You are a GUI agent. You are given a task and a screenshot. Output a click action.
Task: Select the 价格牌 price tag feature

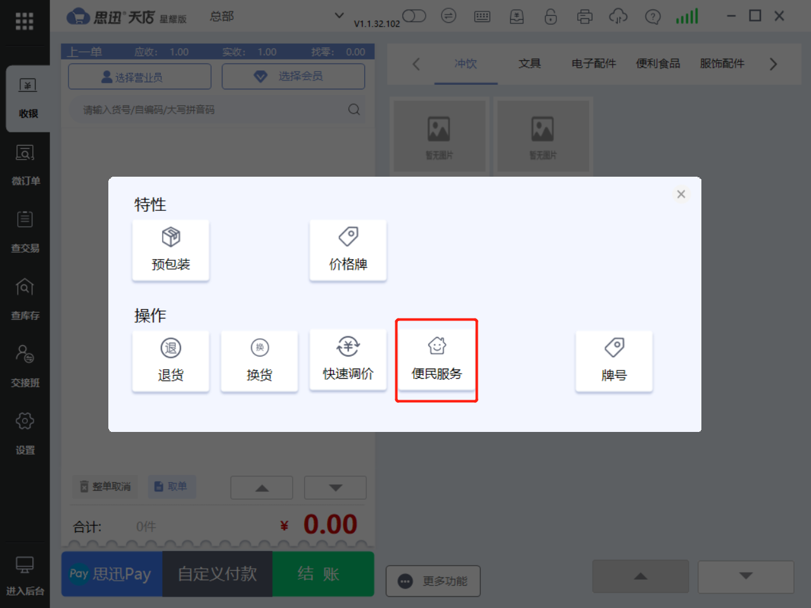(348, 250)
